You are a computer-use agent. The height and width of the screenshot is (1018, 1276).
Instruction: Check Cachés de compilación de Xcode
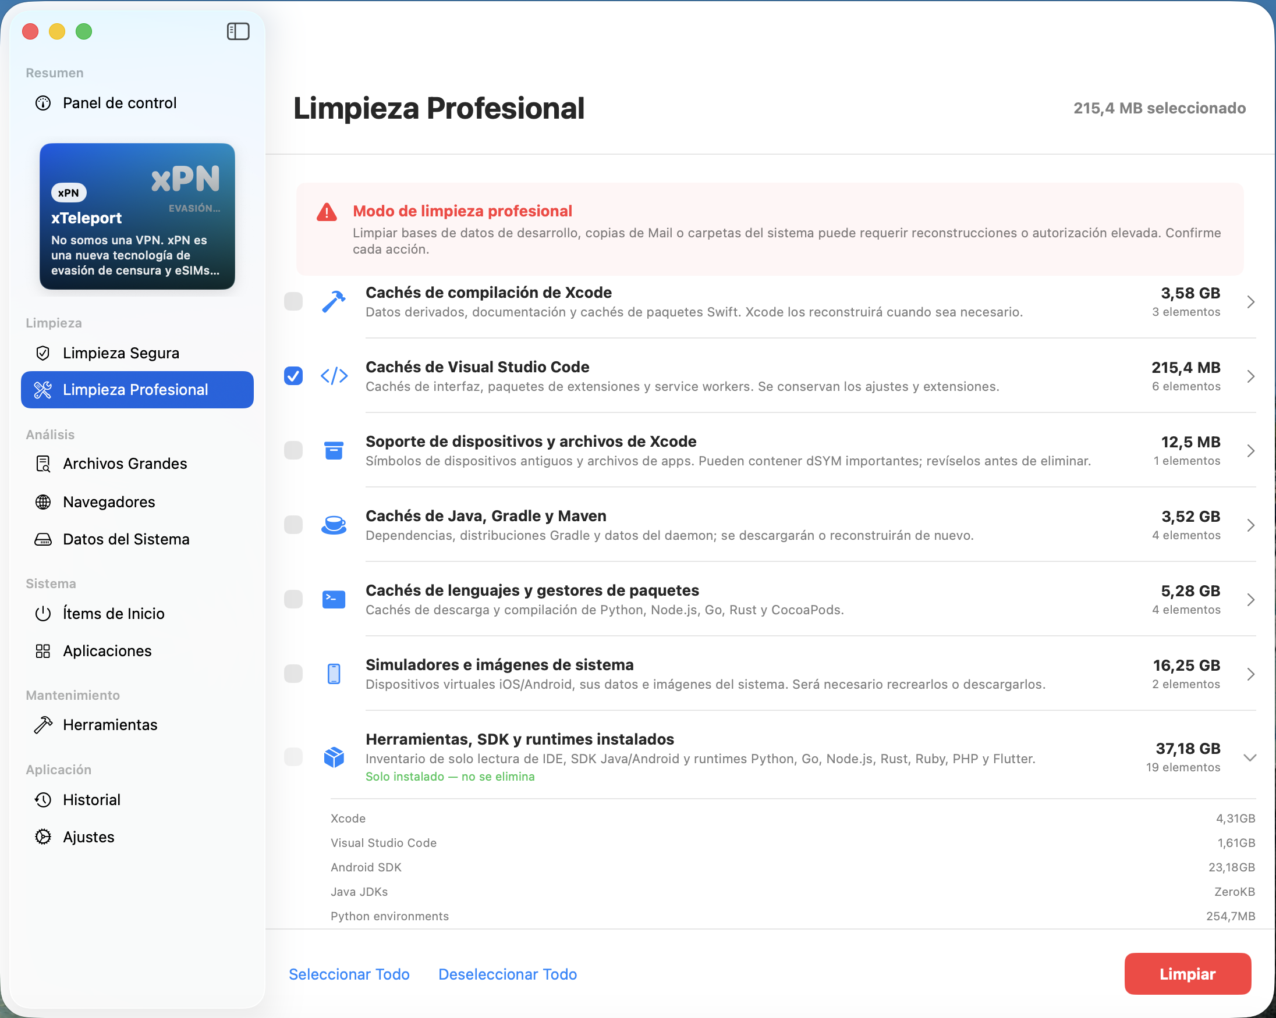[x=293, y=302]
